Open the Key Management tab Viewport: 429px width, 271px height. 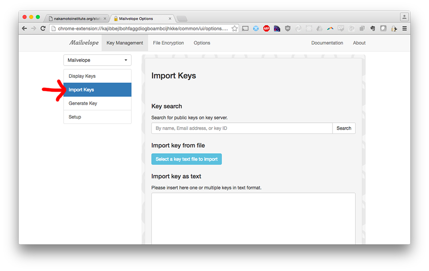tap(125, 43)
